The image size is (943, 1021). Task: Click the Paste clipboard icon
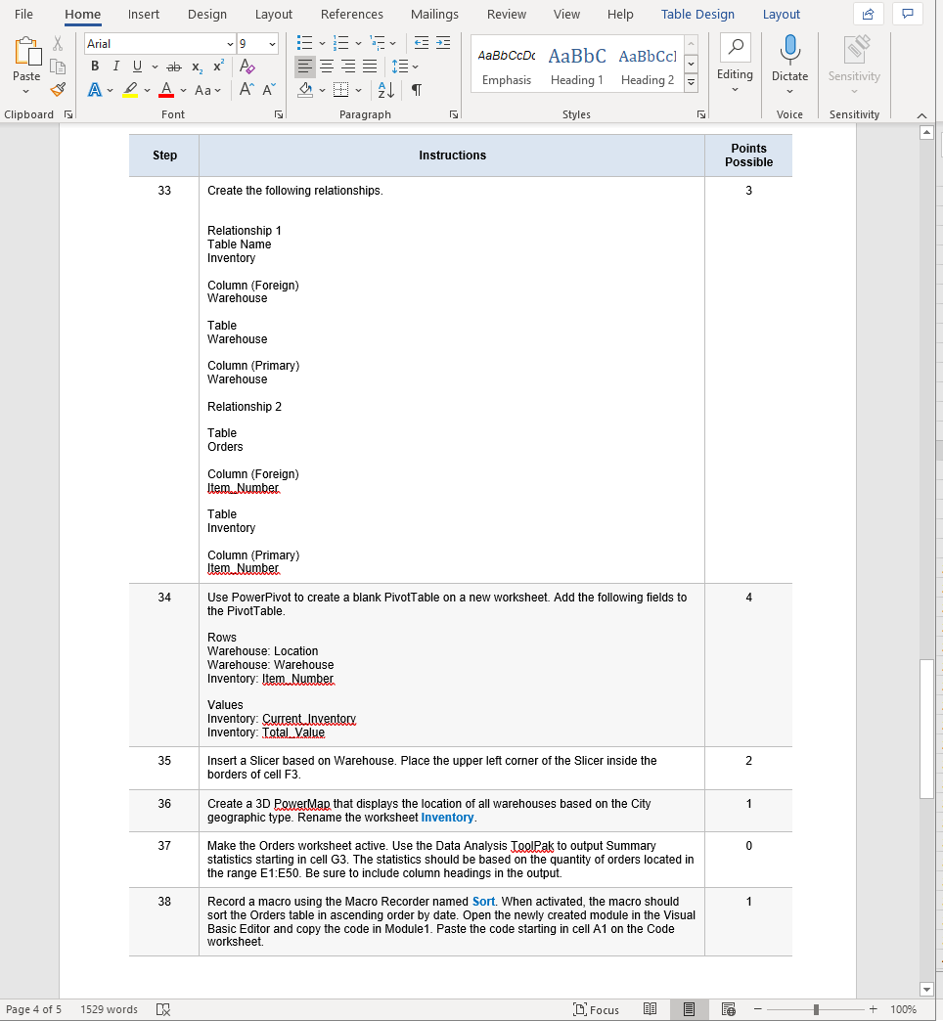pos(26,52)
